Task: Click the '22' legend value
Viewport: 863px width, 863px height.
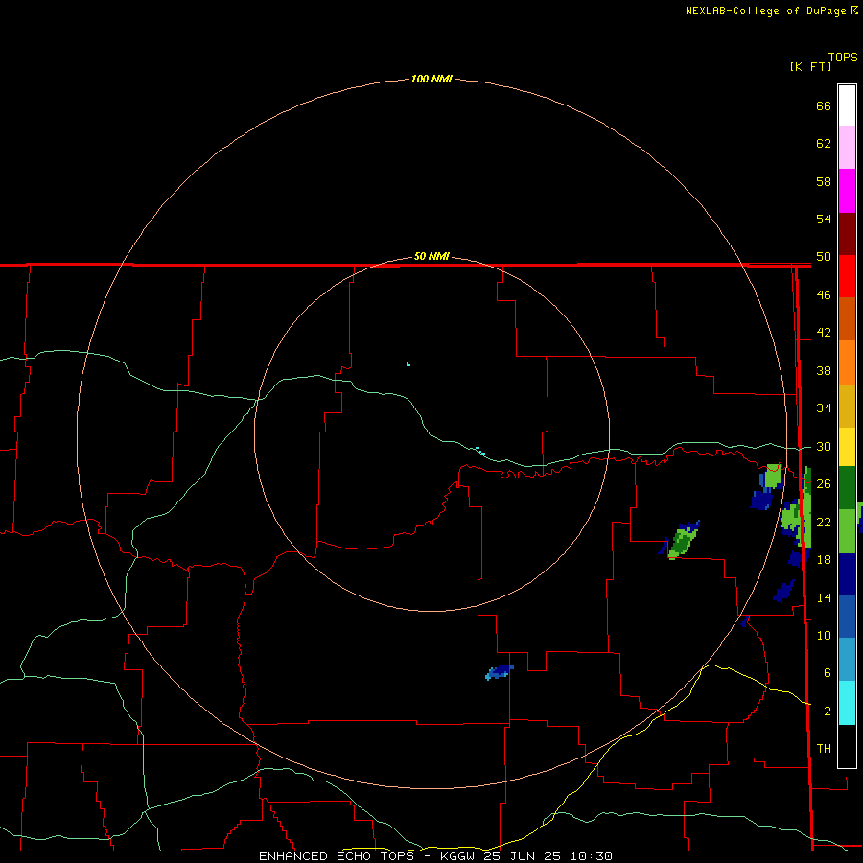Action: (x=824, y=522)
